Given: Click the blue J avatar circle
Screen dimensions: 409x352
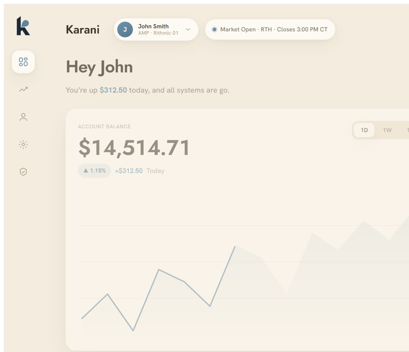Looking at the screenshot, I should click(x=125, y=29).
